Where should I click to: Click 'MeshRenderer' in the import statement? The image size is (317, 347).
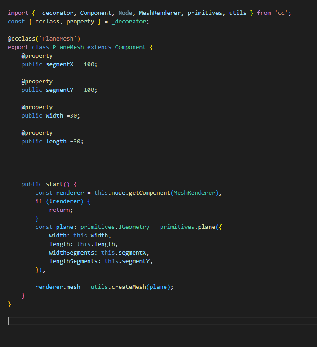pos(160,13)
